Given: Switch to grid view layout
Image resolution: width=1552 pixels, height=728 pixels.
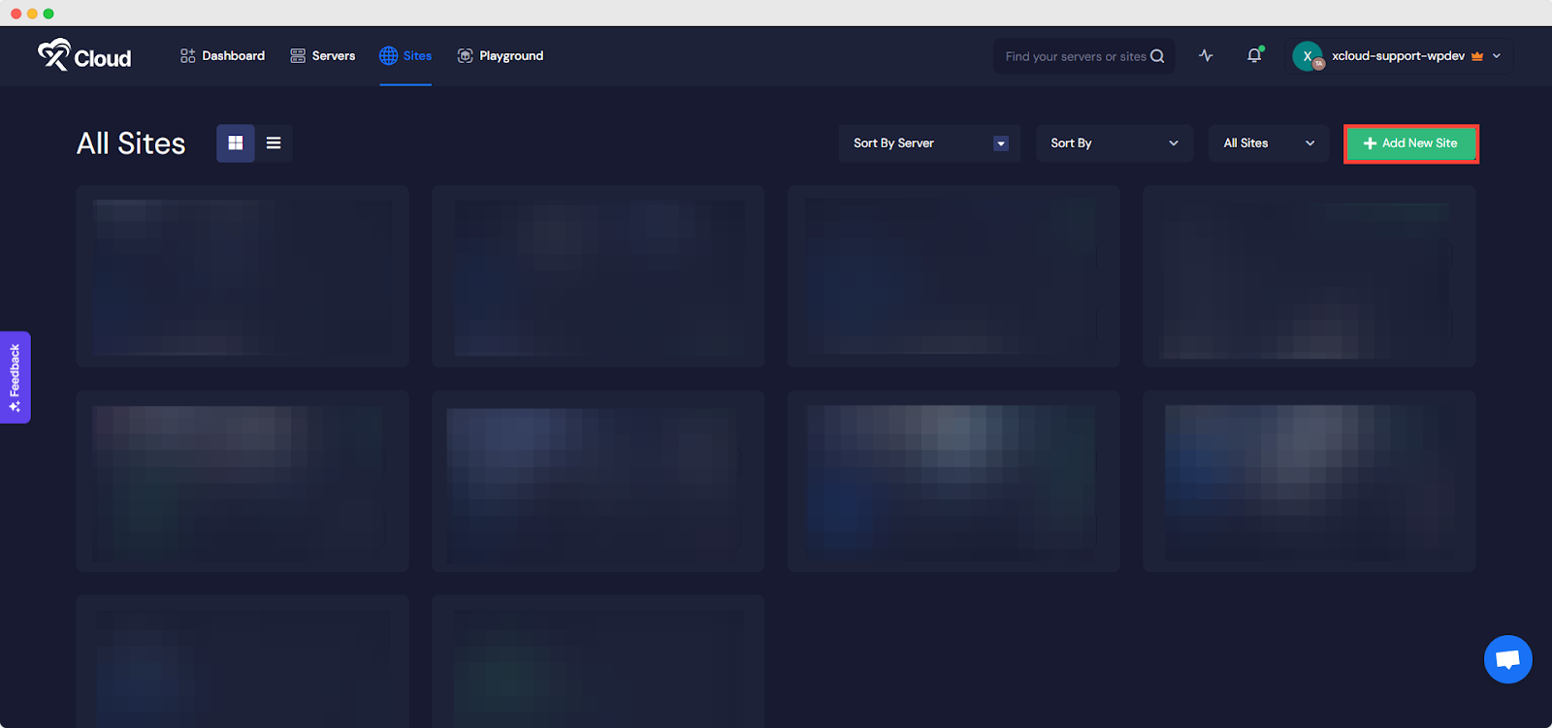Looking at the screenshot, I should tap(236, 142).
